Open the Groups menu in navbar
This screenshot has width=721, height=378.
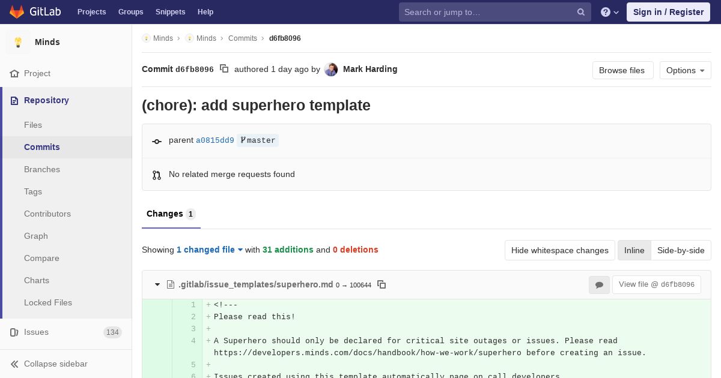(130, 12)
